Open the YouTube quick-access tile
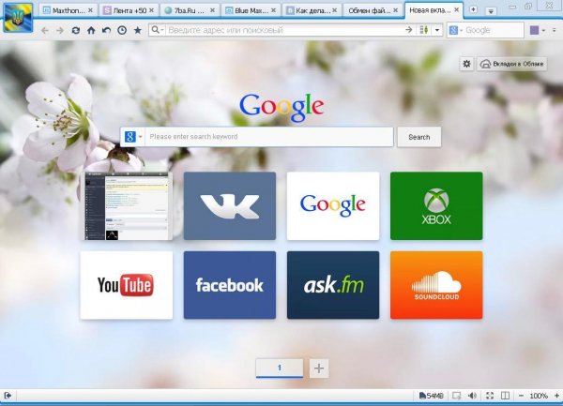 pos(127,285)
